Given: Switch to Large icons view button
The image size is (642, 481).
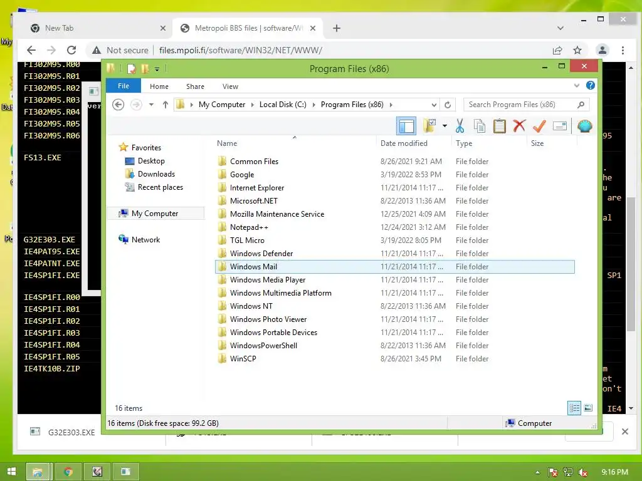Looking at the screenshot, I should coord(588,408).
